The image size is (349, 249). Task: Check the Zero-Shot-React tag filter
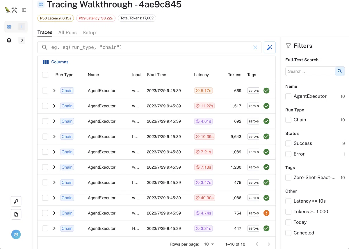[288, 178]
